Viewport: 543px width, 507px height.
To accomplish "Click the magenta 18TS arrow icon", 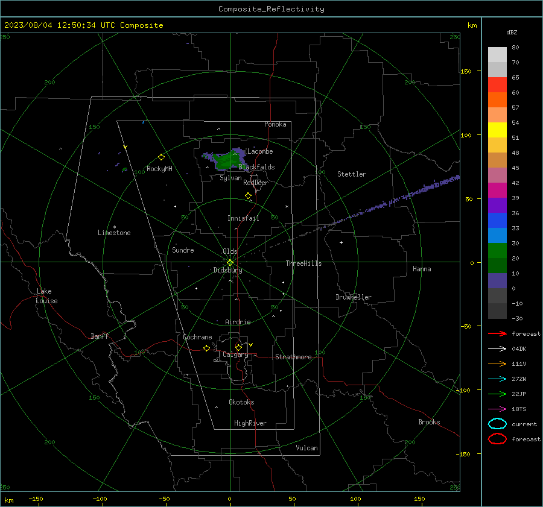I will 497,409.
